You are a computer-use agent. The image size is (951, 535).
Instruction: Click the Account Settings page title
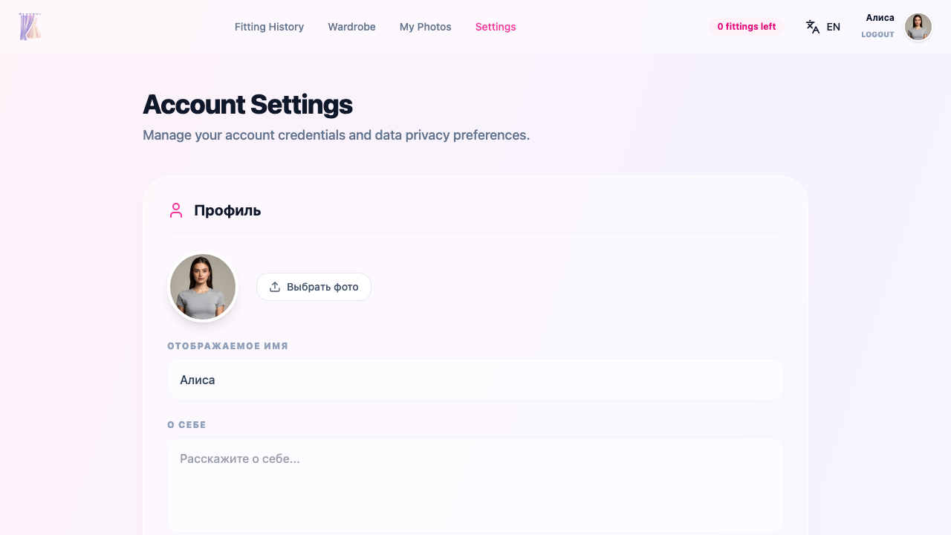tap(247, 105)
